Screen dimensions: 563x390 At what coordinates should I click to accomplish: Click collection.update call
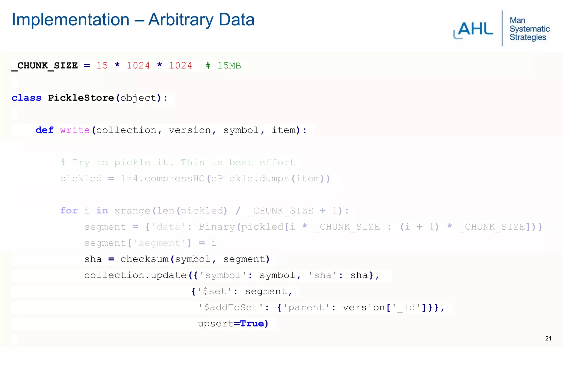(135, 275)
